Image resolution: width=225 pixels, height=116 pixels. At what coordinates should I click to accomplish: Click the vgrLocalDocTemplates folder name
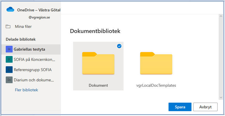coord(156,85)
